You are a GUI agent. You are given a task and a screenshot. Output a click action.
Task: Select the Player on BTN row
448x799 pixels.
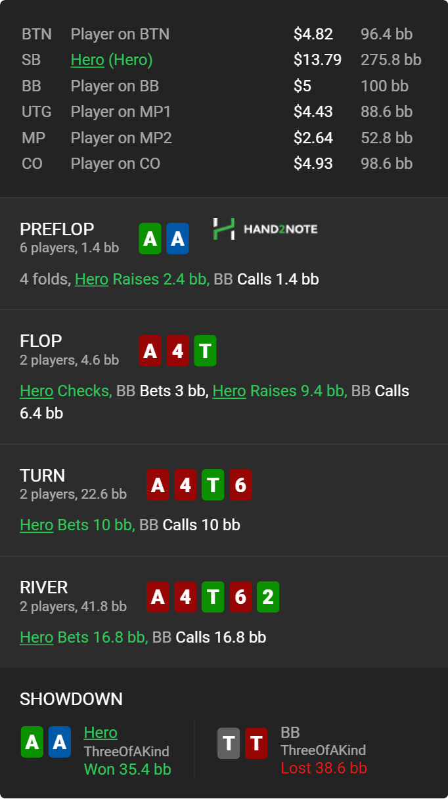(x=224, y=34)
